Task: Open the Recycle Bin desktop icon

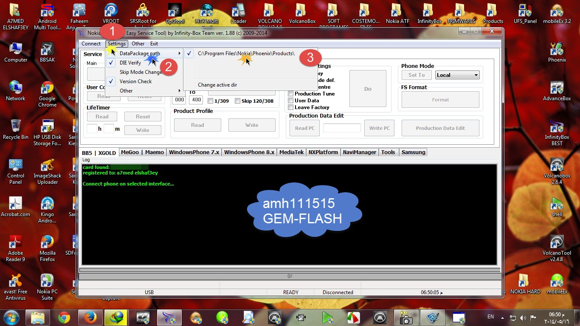Action: [x=16, y=130]
